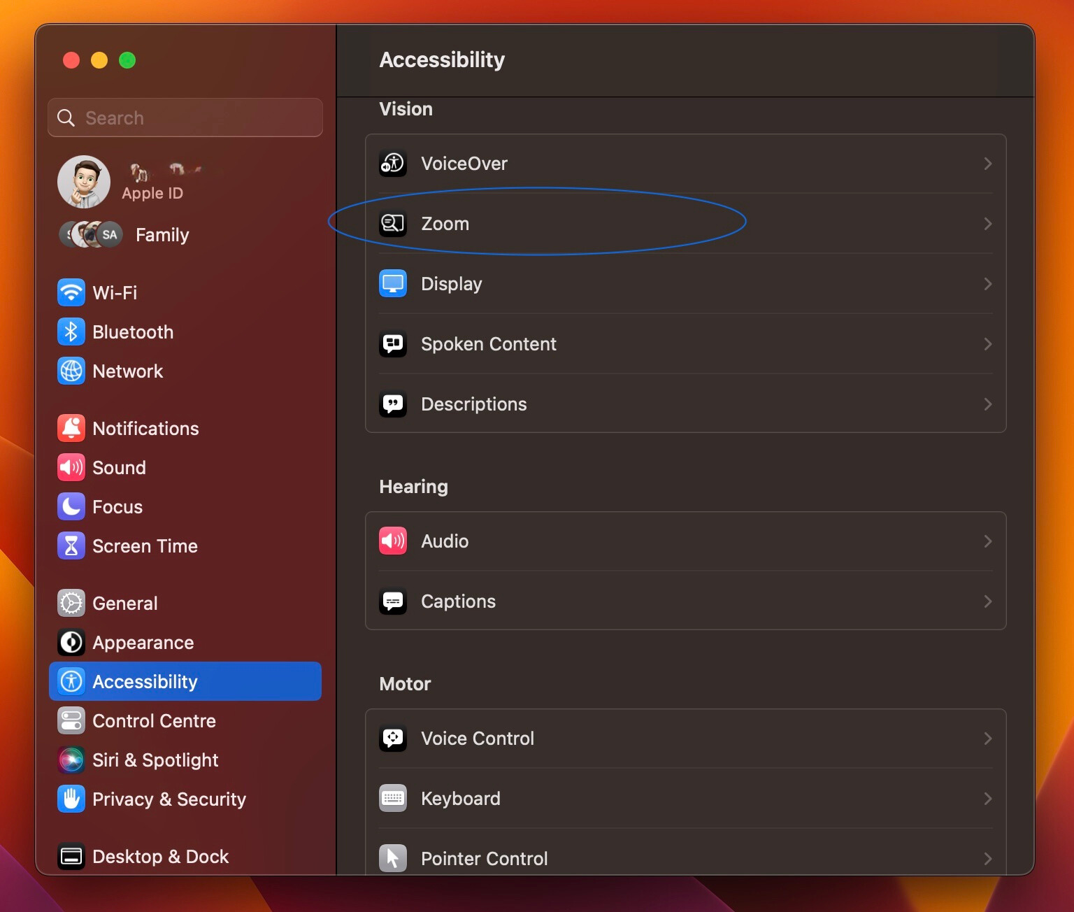Click the Sound icon in sidebar

71,467
